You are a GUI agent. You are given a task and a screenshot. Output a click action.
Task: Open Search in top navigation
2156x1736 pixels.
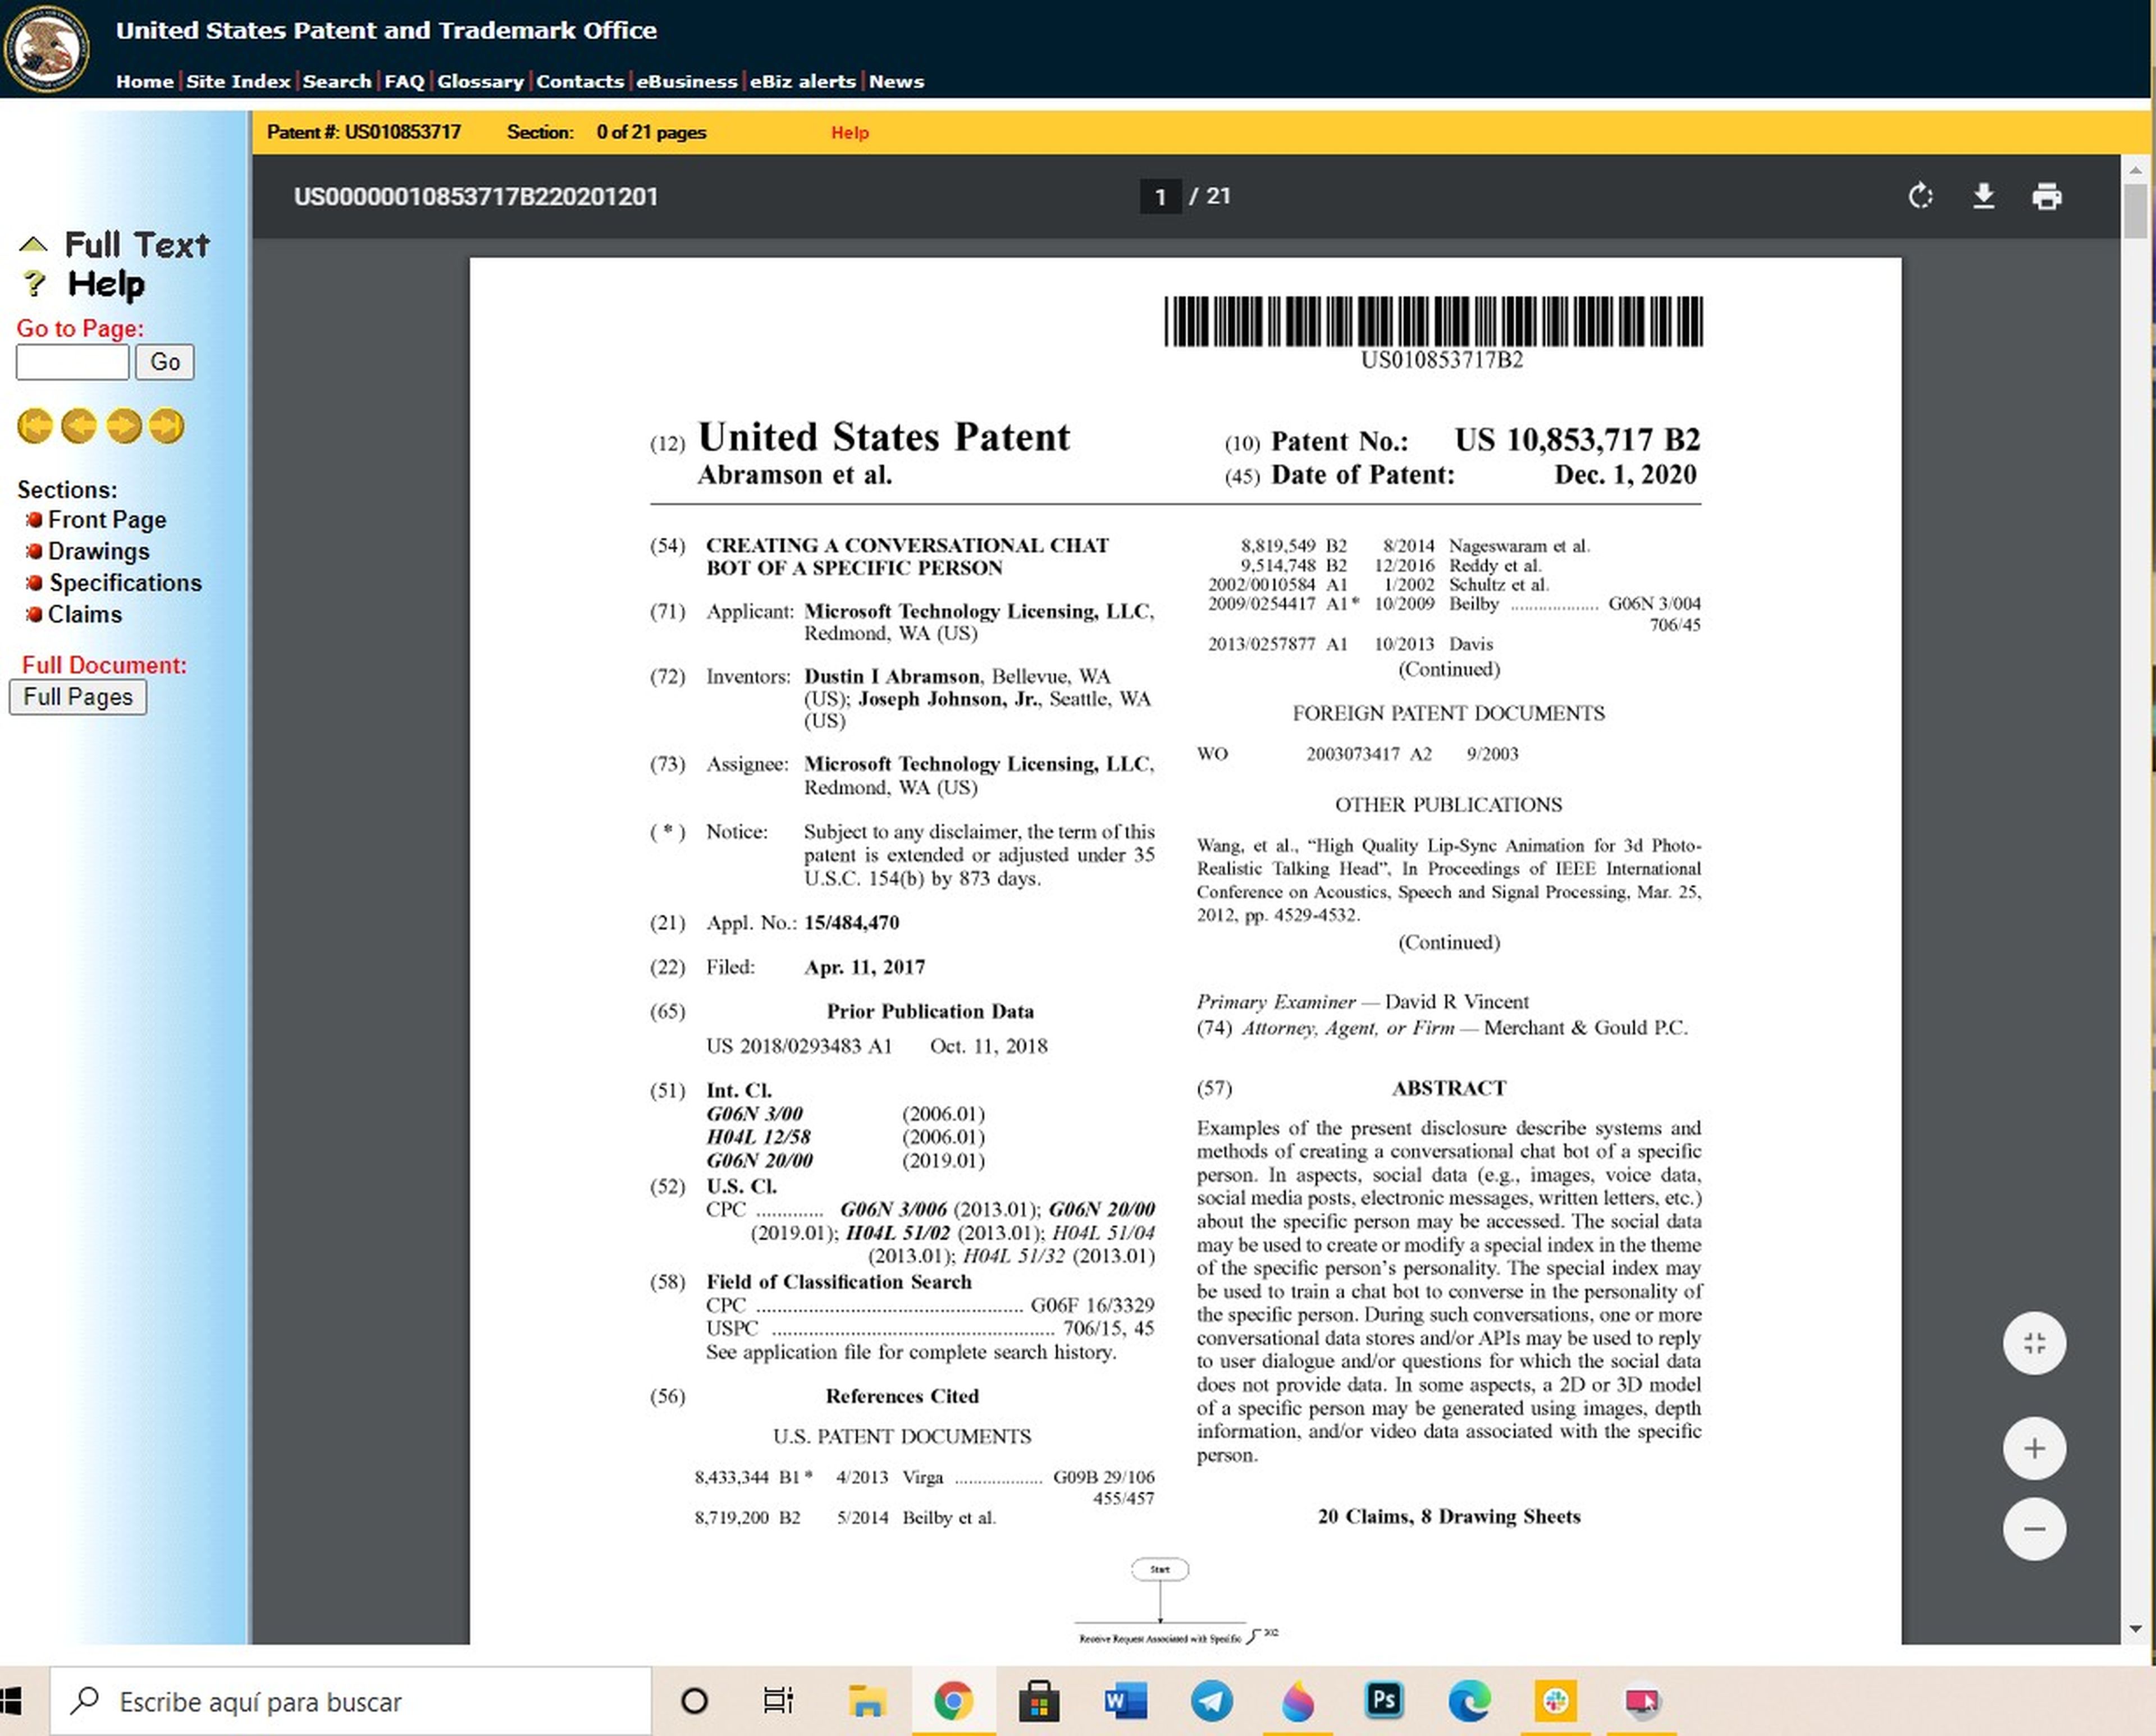point(337,82)
